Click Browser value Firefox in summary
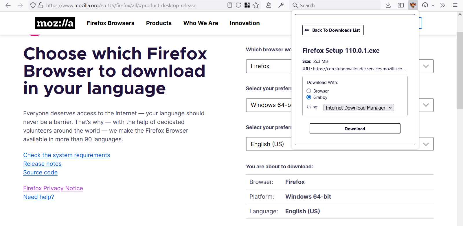 pyautogui.click(x=295, y=182)
